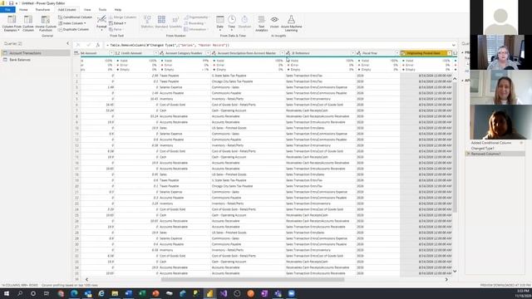
Task: Switch to the Transform tab
Action: pos(42,9)
